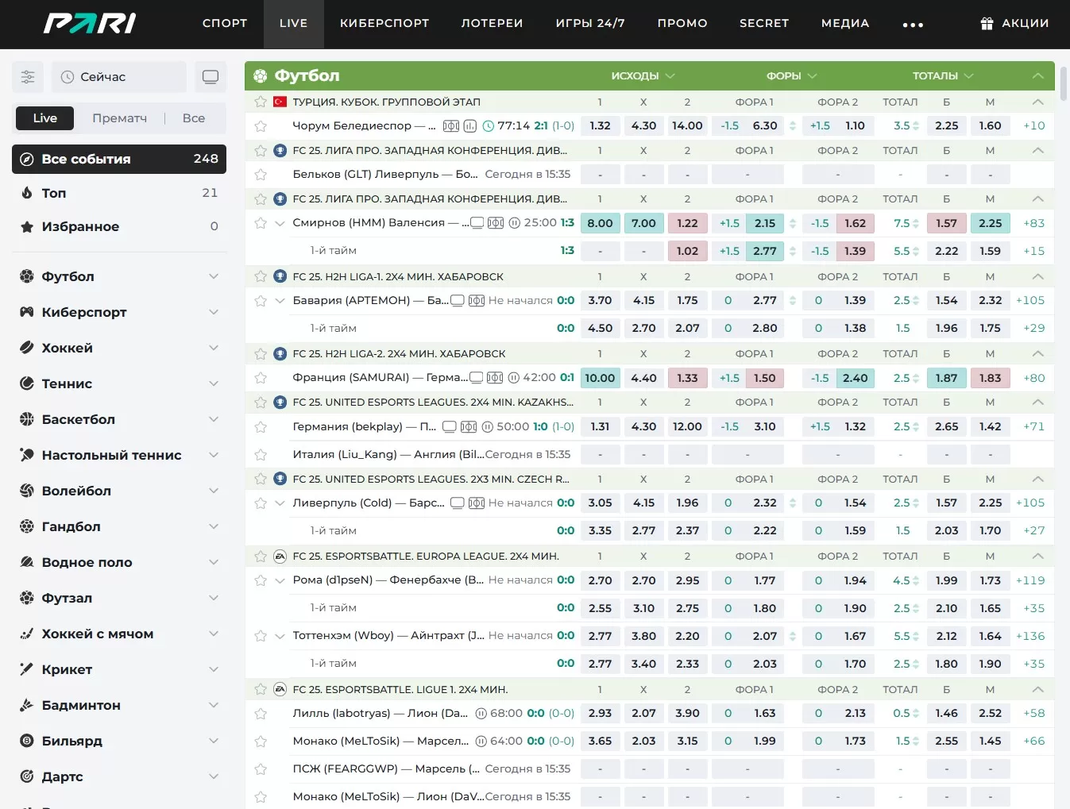Toggle favorite for ТУРЦИЯ. КУБОК league

click(260, 102)
